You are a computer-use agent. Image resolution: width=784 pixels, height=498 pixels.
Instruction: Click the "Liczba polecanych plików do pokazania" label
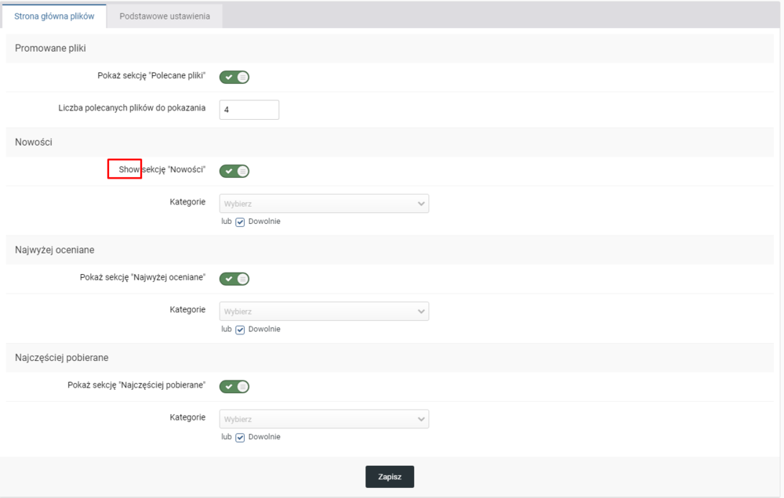click(x=132, y=108)
